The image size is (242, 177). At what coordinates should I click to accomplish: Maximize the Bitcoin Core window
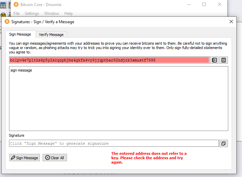click(204, 4)
